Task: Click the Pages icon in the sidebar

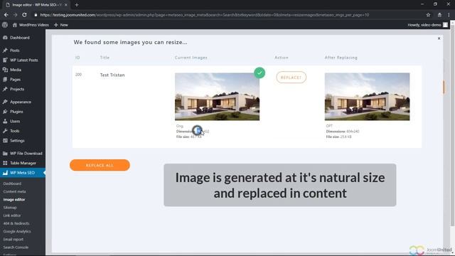Action: pos(5,80)
